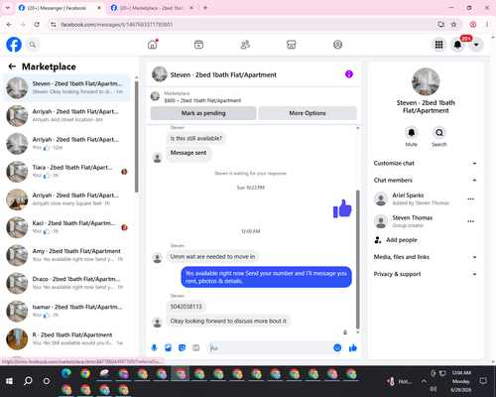Open the account dropdown arrow

coord(476,45)
